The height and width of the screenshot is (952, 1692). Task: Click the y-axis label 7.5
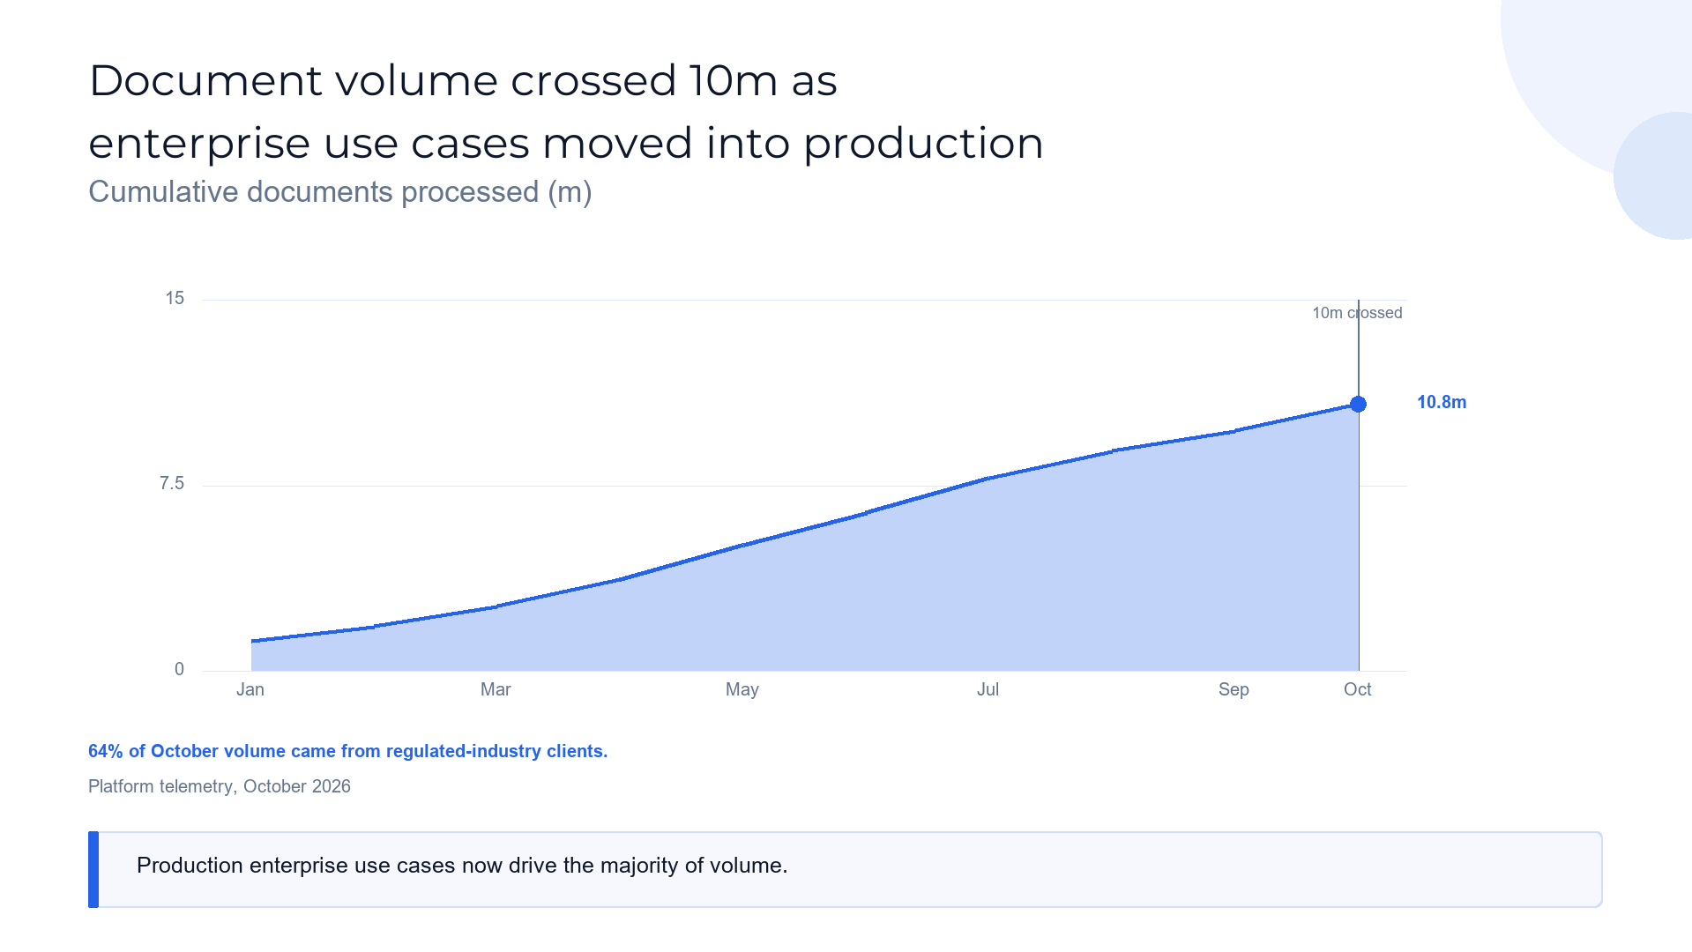[x=172, y=484]
